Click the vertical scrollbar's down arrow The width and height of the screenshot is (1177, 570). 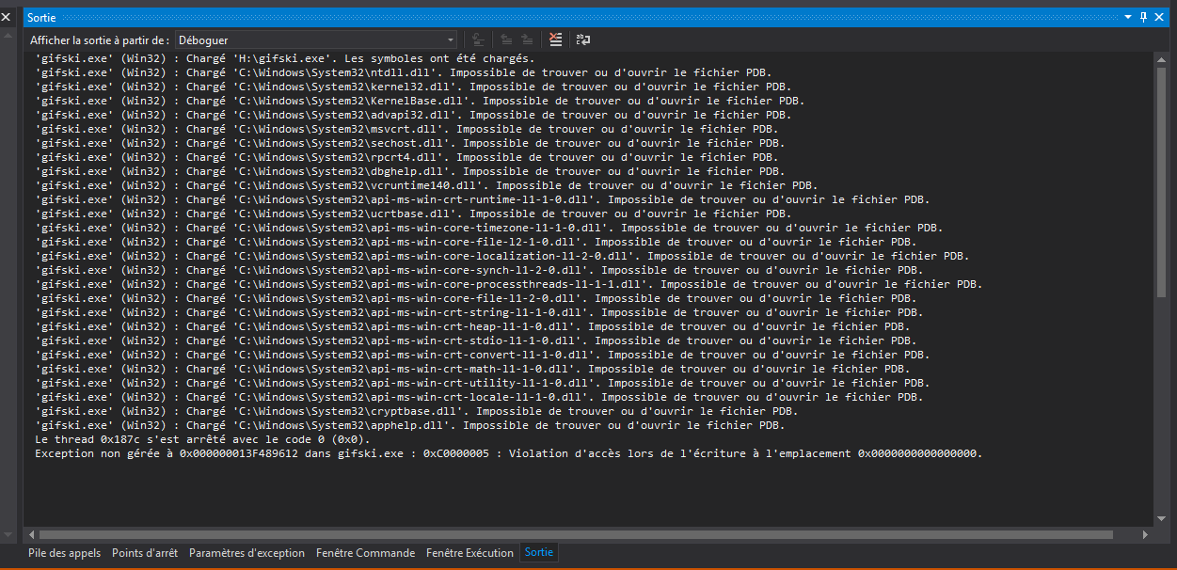(1162, 520)
